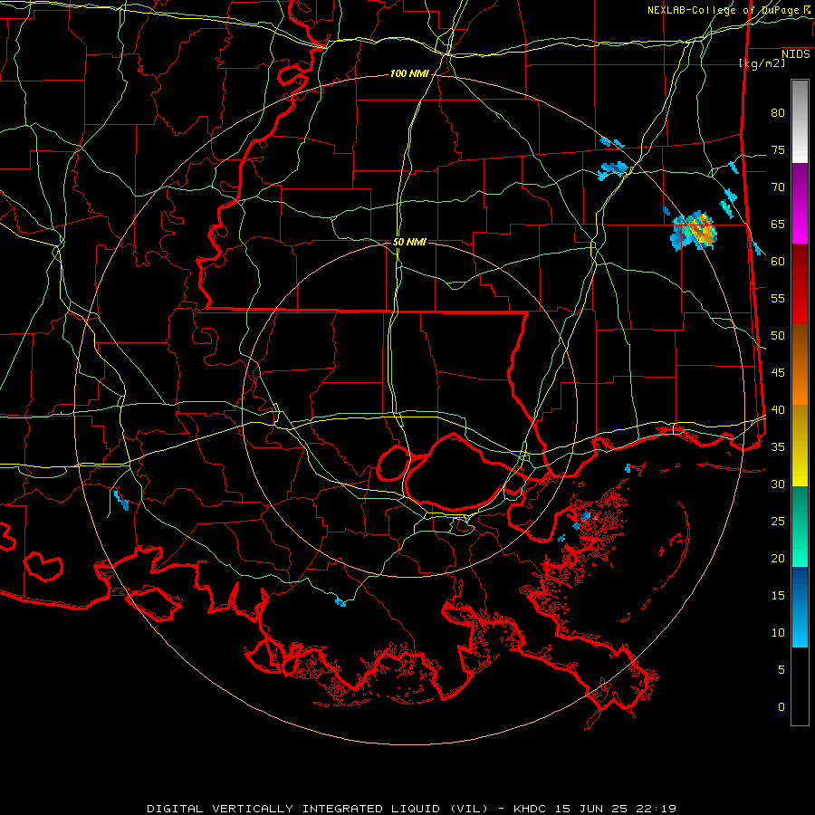Viewport: 815px width, 815px height.
Task: Pick the black bottom segment of the color bar
Action: coord(800,686)
